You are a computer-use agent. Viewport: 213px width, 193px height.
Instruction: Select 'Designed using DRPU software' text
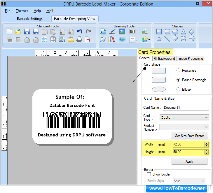[72, 135]
